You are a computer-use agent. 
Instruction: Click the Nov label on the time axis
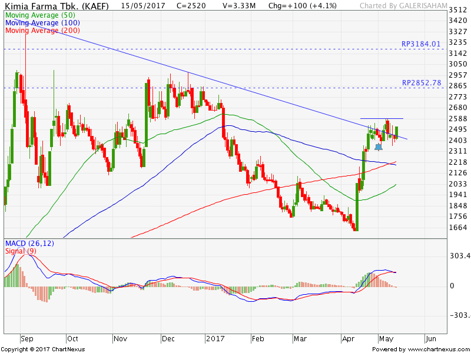coord(120,339)
